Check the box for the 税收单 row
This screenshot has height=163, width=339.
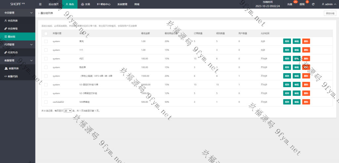click(46, 67)
